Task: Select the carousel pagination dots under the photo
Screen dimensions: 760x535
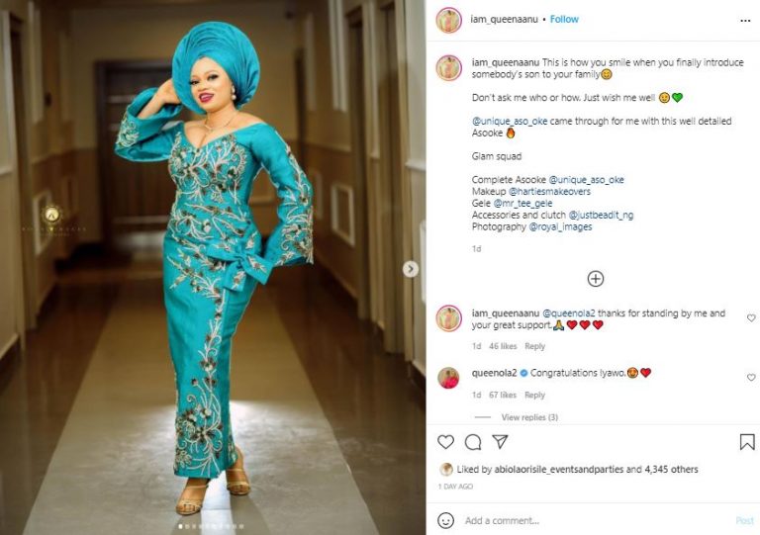Action: click(x=212, y=526)
